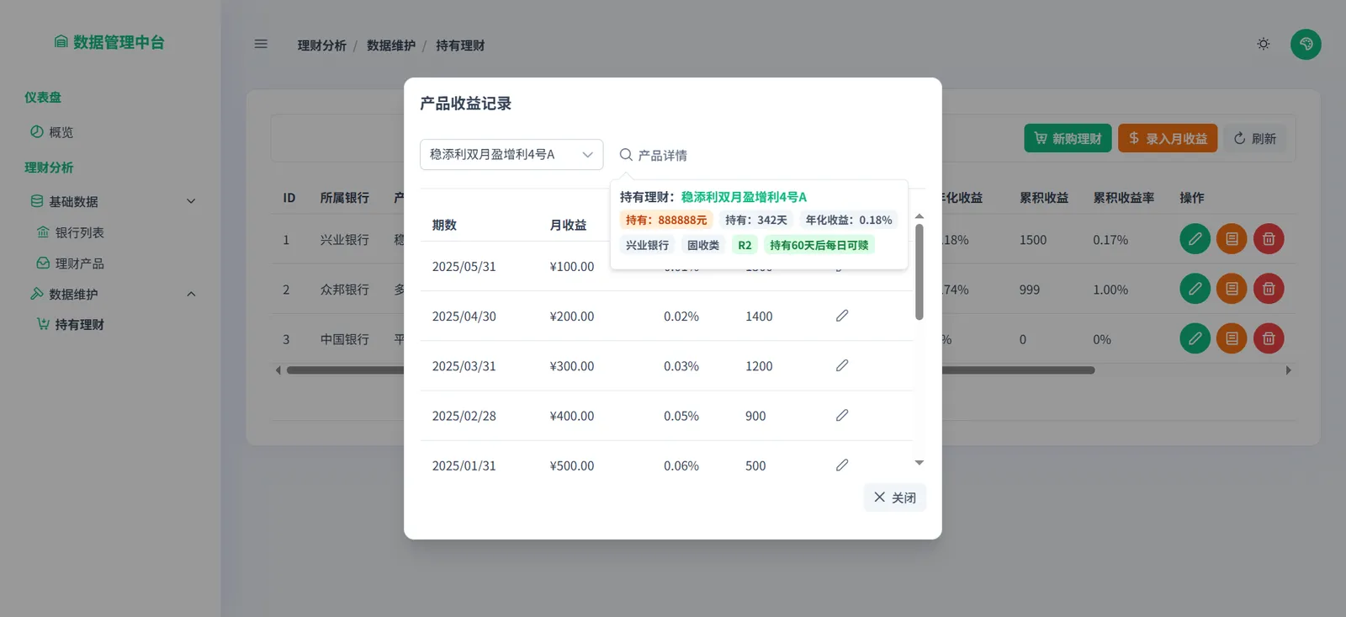This screenshot has height=617, width=1346.
Task: Click the R2 risk tag
Action: pos(745,245)
